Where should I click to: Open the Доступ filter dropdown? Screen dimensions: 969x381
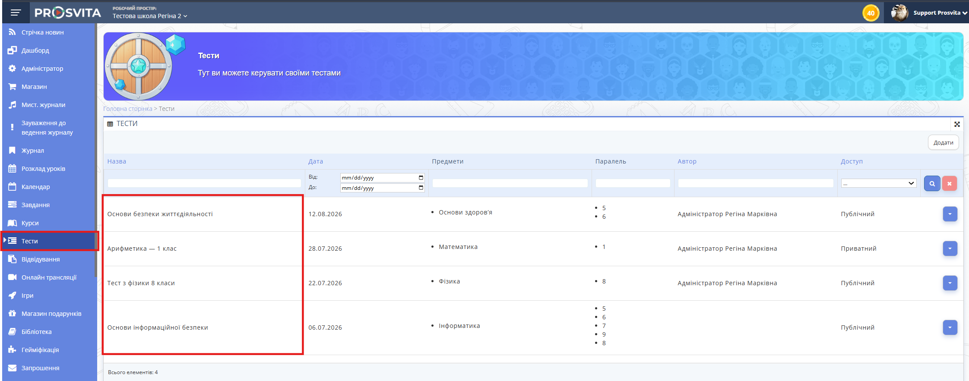coord(878,183)
